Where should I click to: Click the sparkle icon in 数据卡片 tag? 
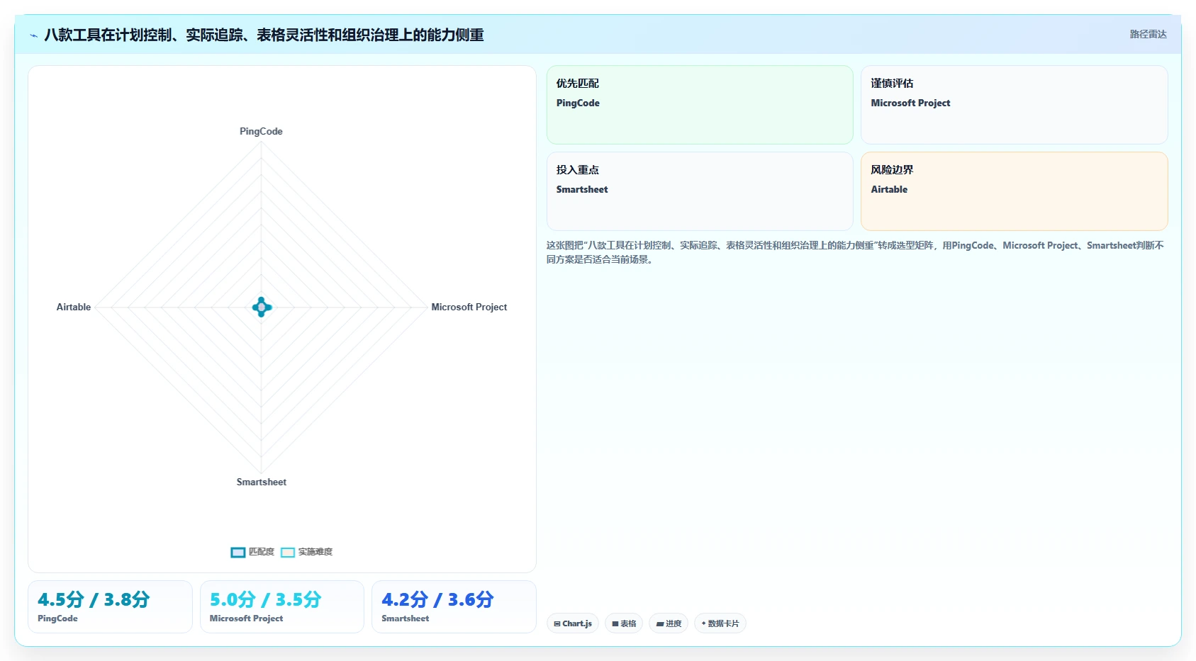point(703,623)
